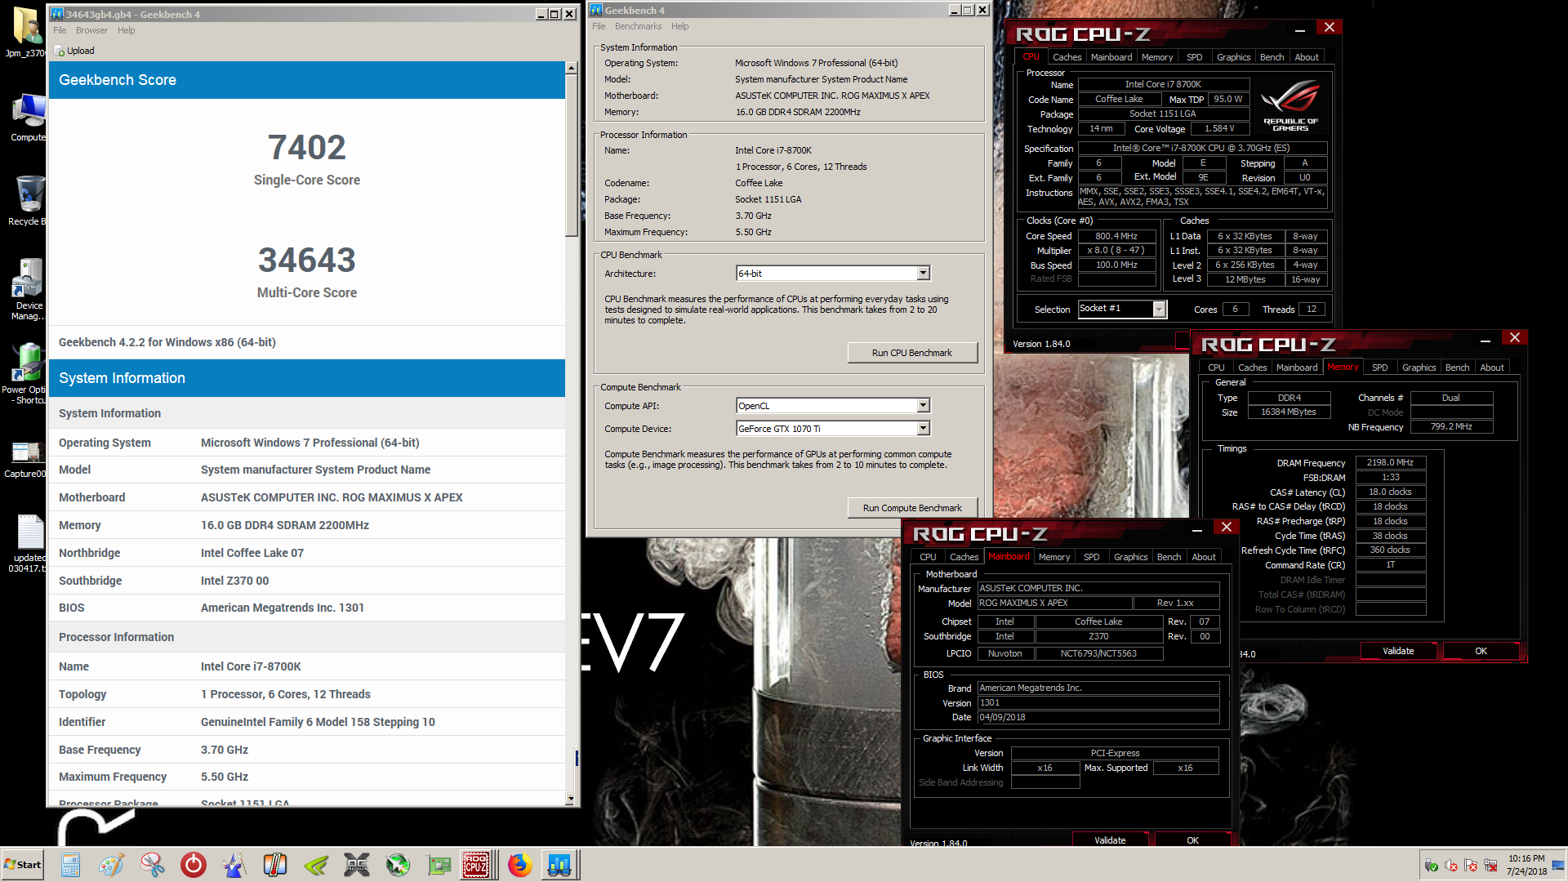1568x882 pixels.
Task: Launch Calculator from the taskbar
Action: click(70, 865)
